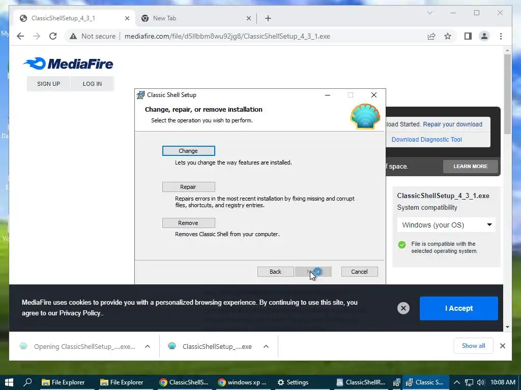The width and height of the screenshot is (521, 390).
Task: Open ClassicShellR... taskbar item
Action: coord(361,382)
